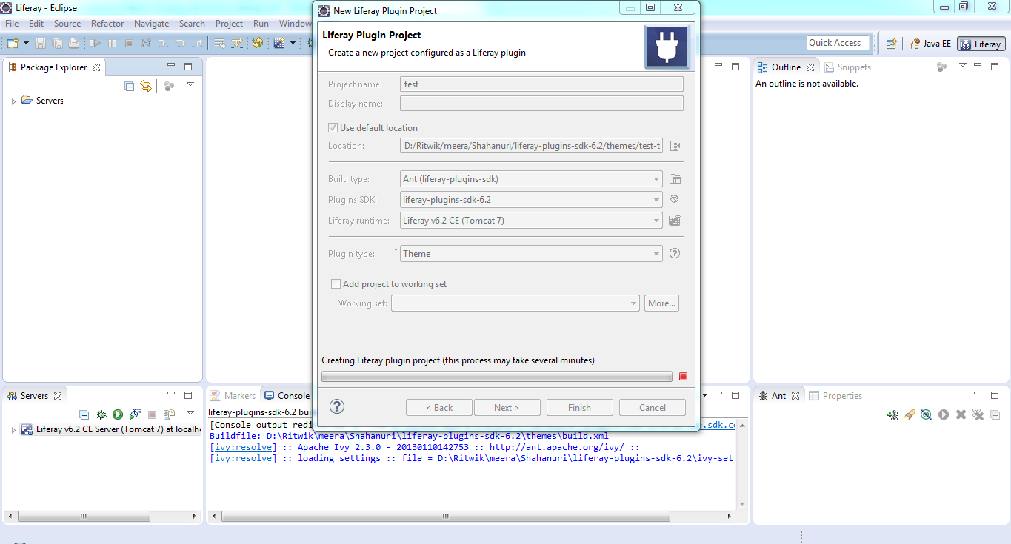The width and height of the screenshot is (1011, 544).
Task: Open the Refactor menu
Action: pyautogui.click(x=107, y=24)
